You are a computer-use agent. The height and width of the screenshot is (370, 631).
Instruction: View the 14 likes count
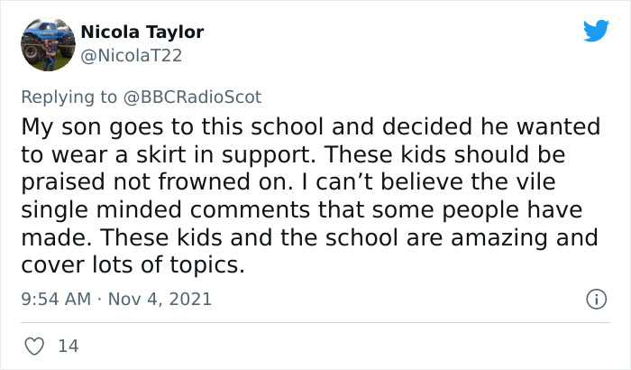pos(67,346)
